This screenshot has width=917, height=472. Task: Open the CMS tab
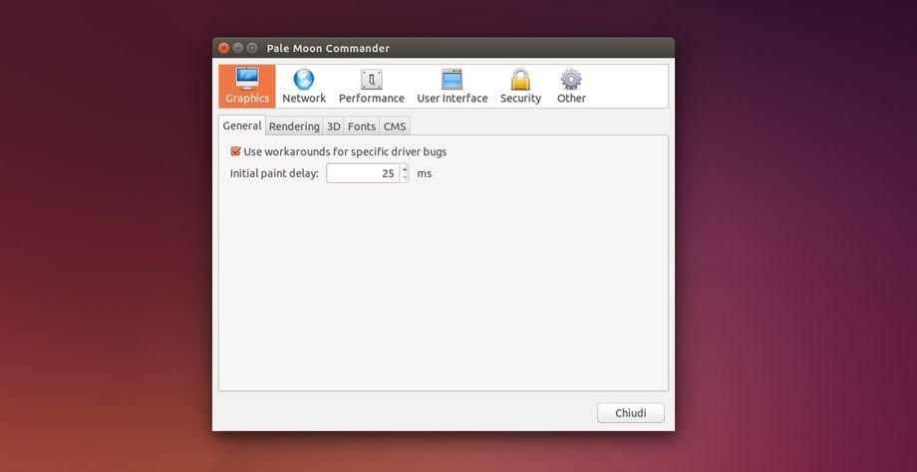click(x=395, y=126)
